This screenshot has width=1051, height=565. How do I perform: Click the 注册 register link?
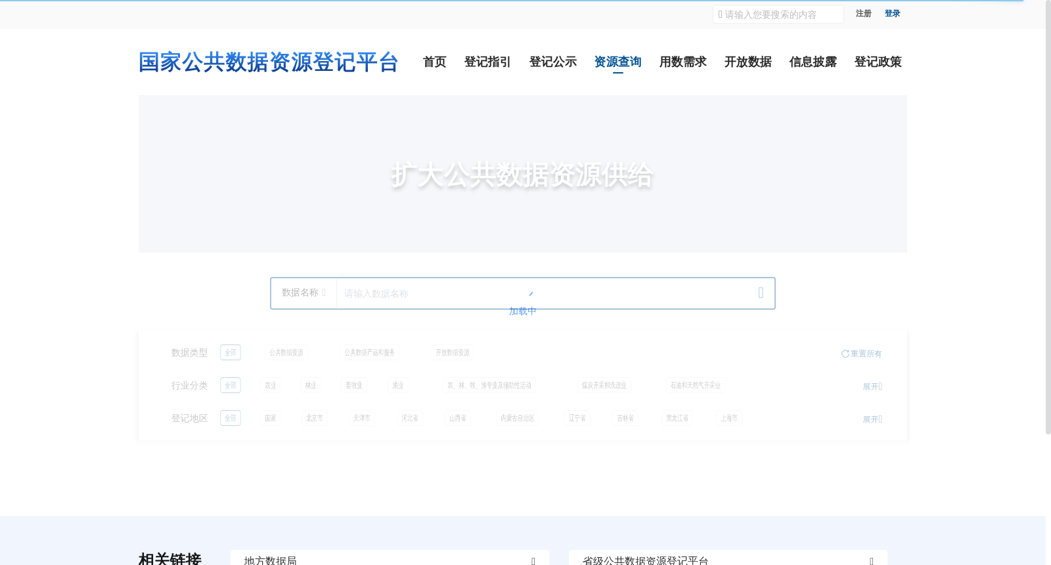(863, 14)
